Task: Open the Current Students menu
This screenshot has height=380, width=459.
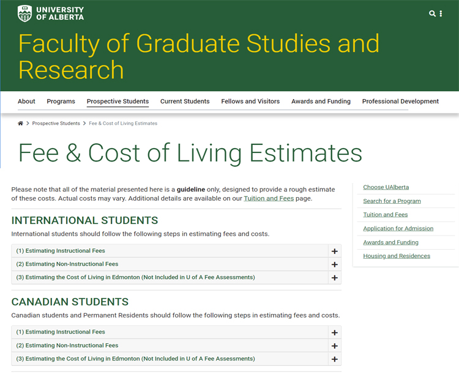Action: (185, 102)
